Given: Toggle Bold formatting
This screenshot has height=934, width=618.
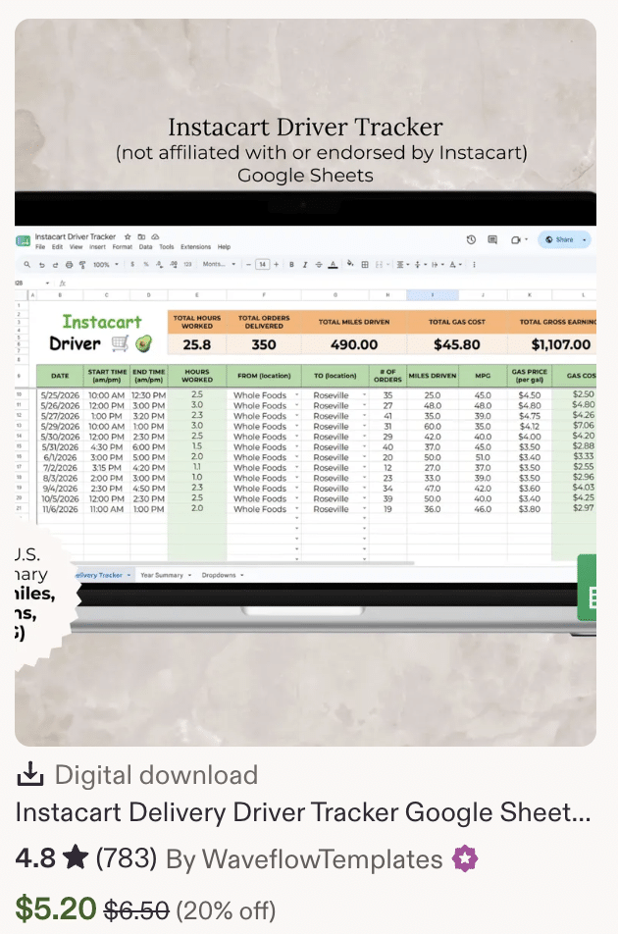Looking at the screenshot, I should (291, 265).
